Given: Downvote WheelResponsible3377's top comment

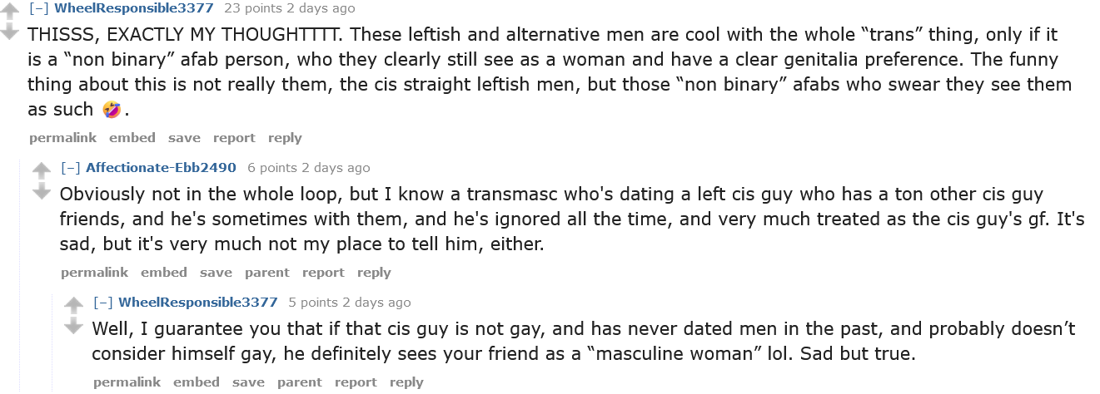Looking at the screenshot, I should point(9,32).
